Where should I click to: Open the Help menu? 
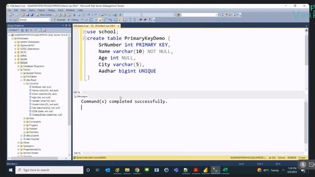click(x=80, y=10)
